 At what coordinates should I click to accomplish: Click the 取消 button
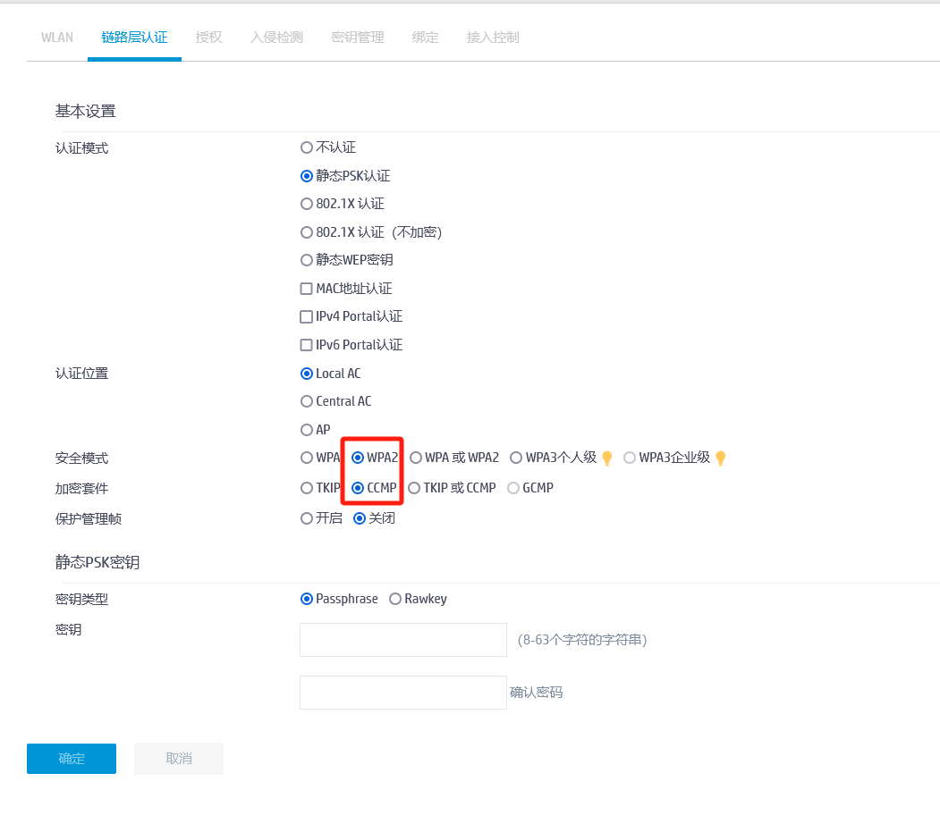179,759
